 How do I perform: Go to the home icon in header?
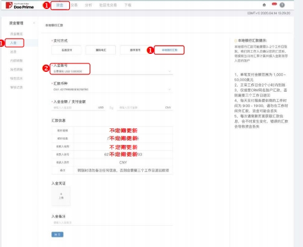click(264, 5)
